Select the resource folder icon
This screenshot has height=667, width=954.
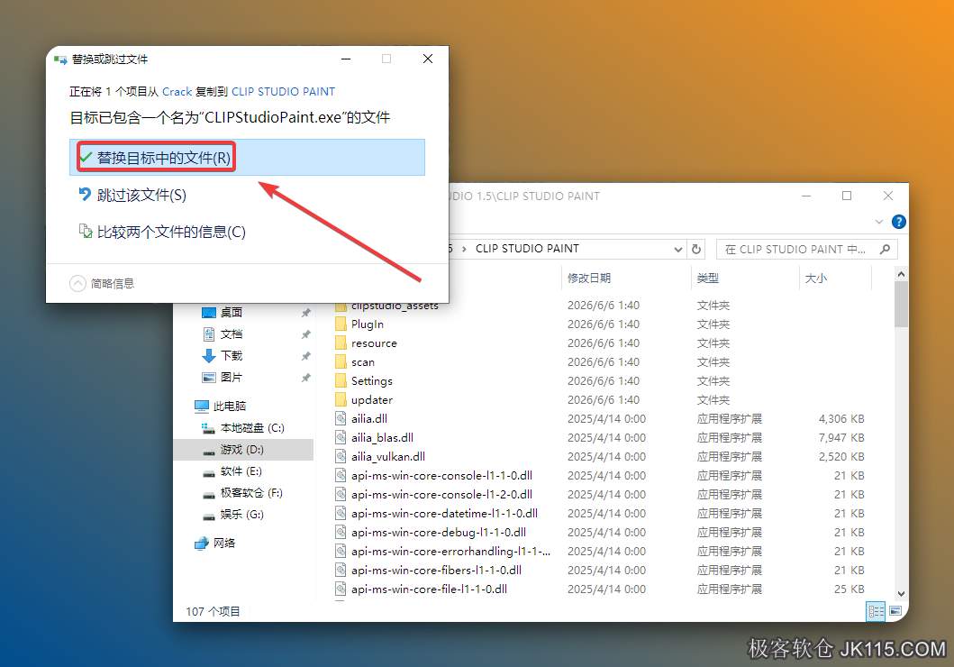click(341, 343)
